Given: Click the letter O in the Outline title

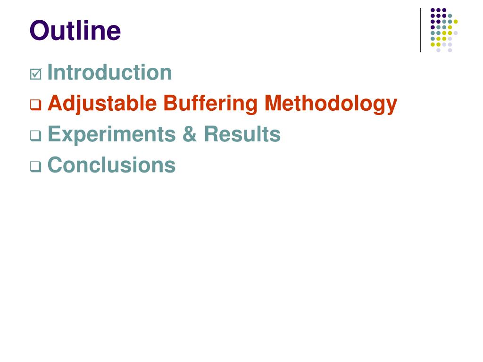Looking at the screenshot, I should coord(39,31).
